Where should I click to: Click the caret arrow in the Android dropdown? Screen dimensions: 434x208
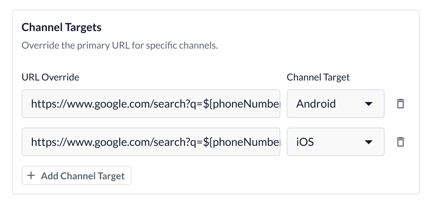[x=368, y=104]
